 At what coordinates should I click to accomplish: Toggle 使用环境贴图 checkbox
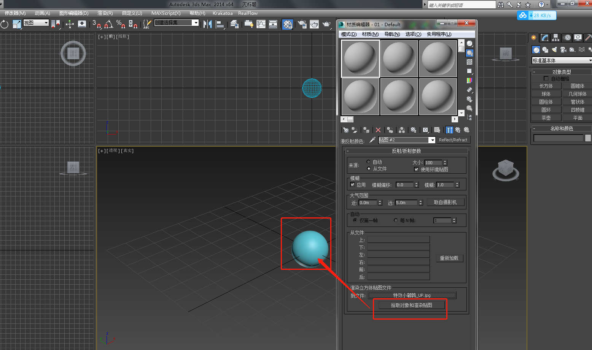pyautogui.click(x=416, y=169)
